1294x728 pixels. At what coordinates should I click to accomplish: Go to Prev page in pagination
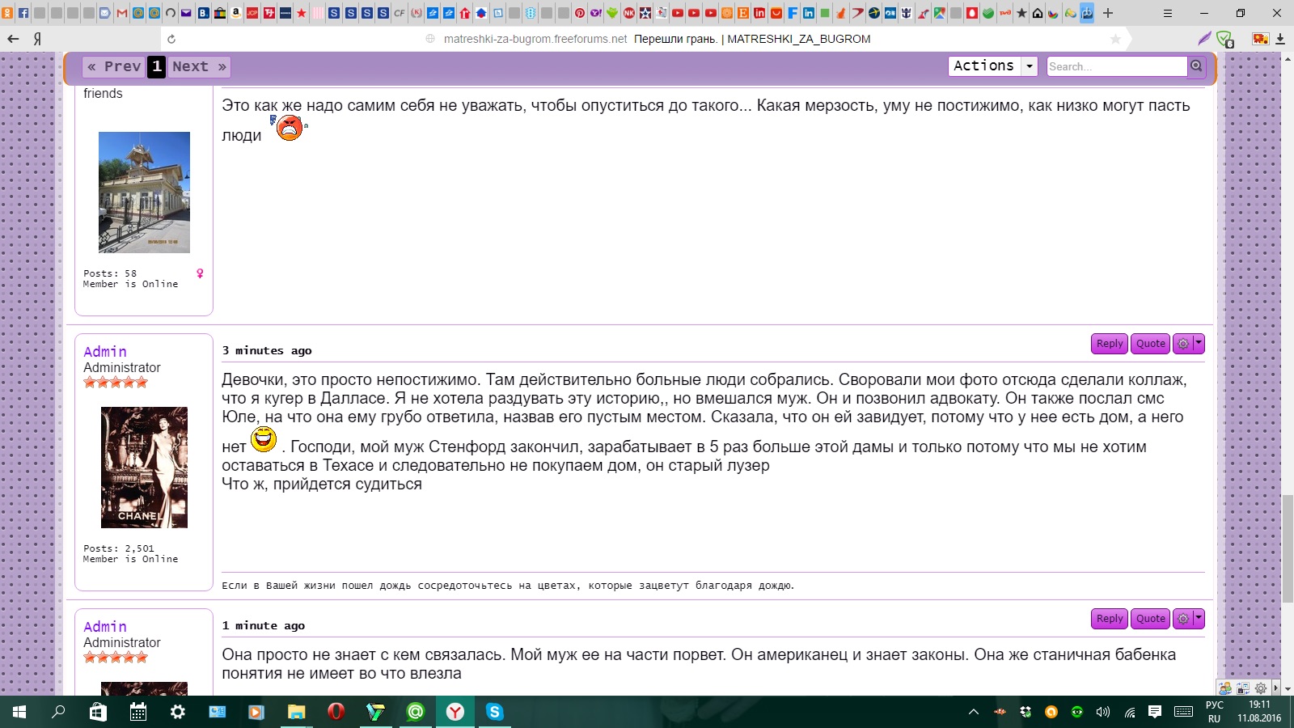(115, 67)
